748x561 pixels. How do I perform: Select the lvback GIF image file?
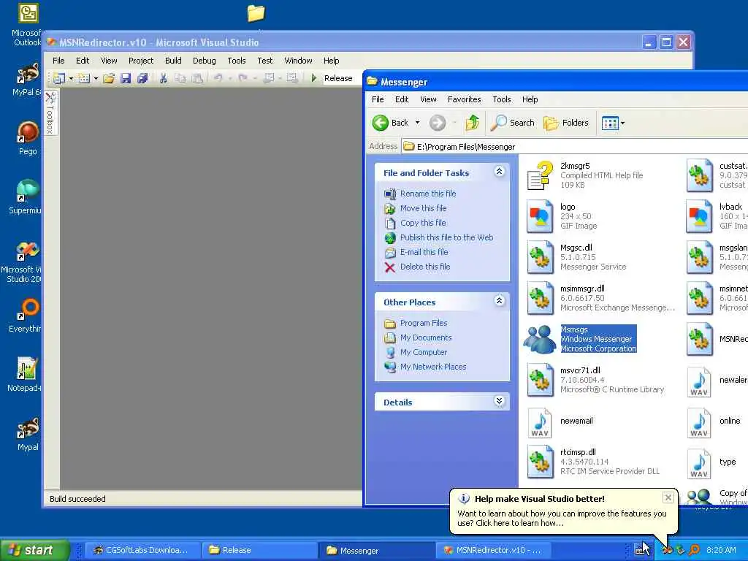pos(699,216)
